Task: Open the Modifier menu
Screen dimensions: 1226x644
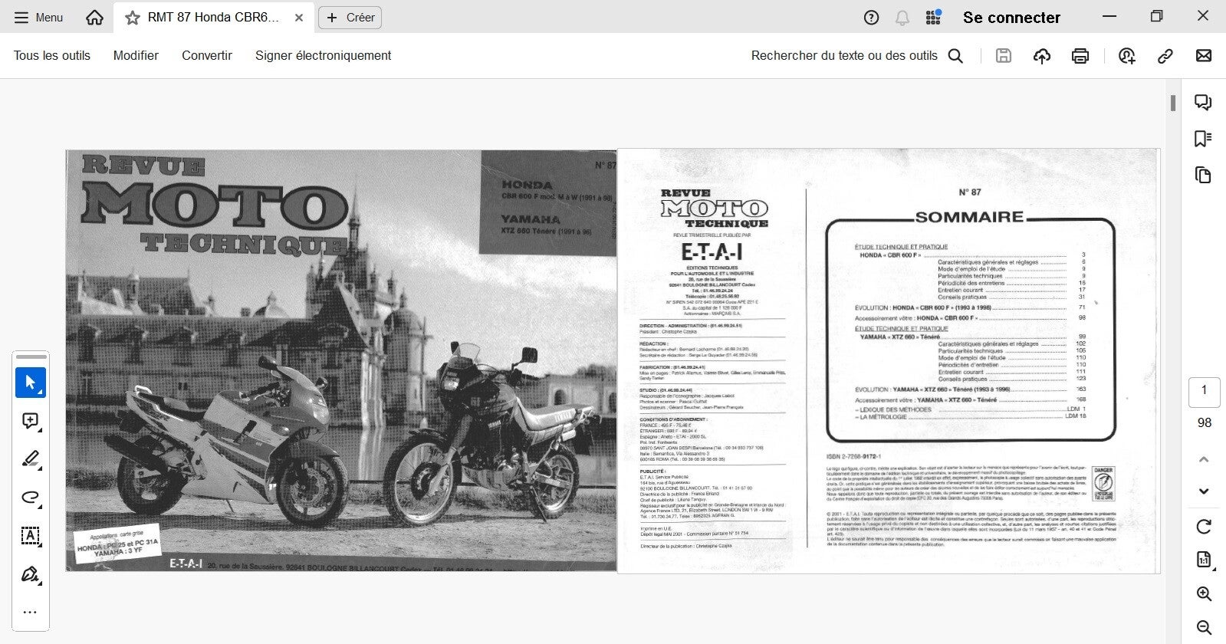Action: pos(136,55)
